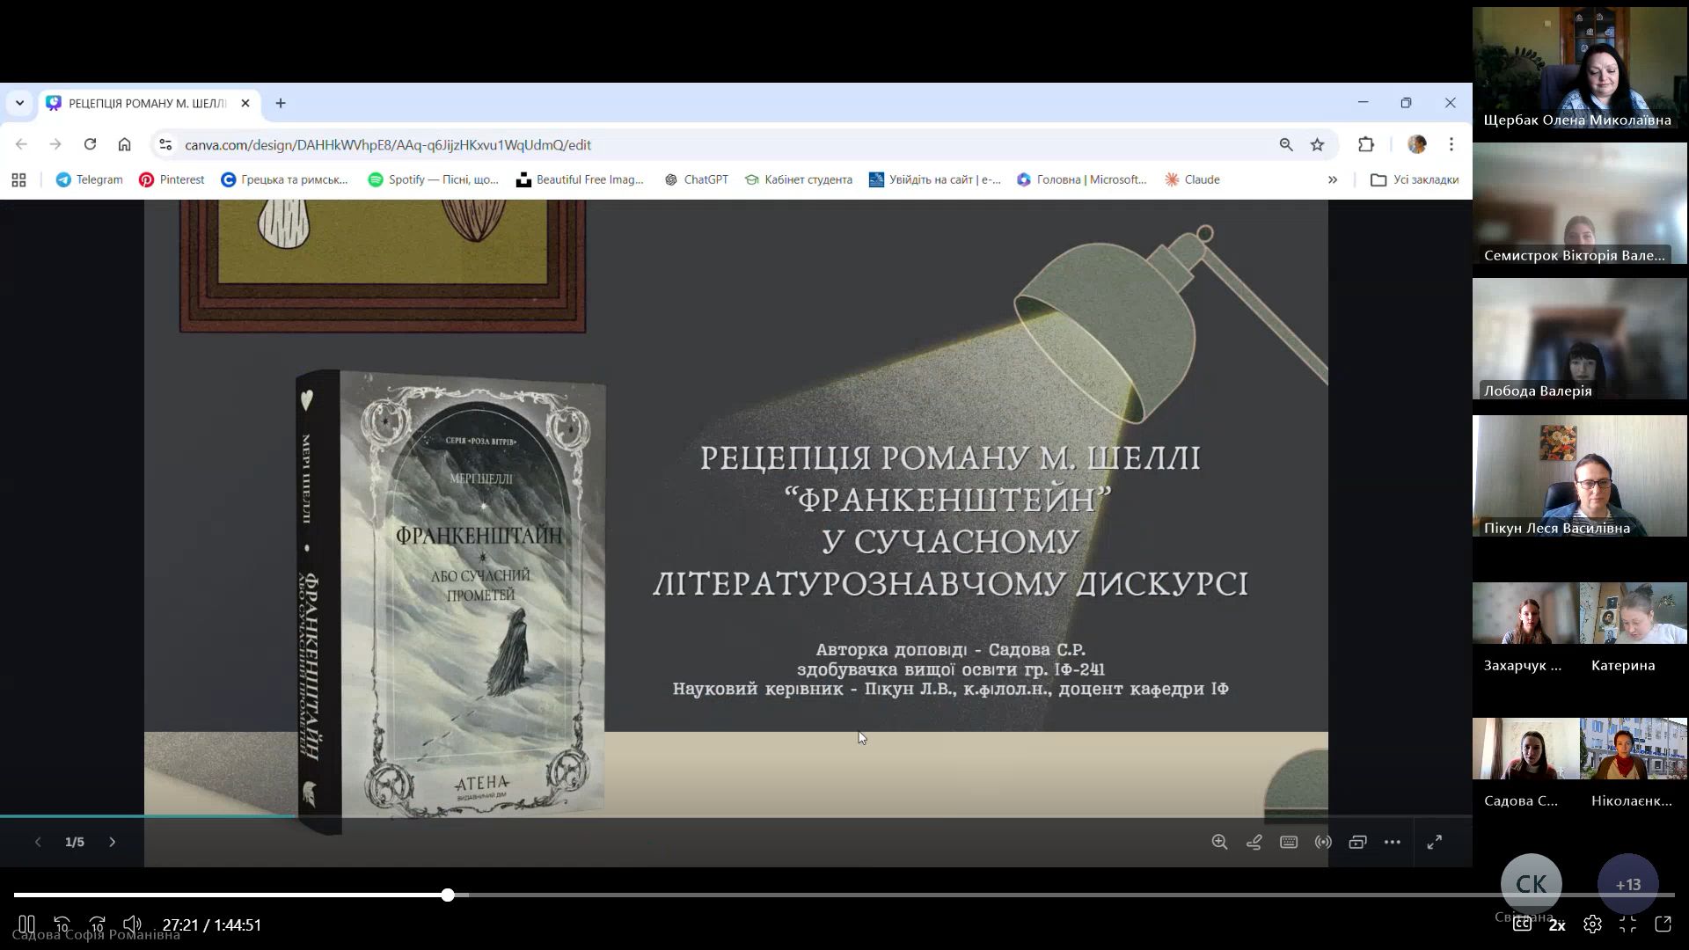
Task: Open the Claude bookmark
Action: point(1192,179)
